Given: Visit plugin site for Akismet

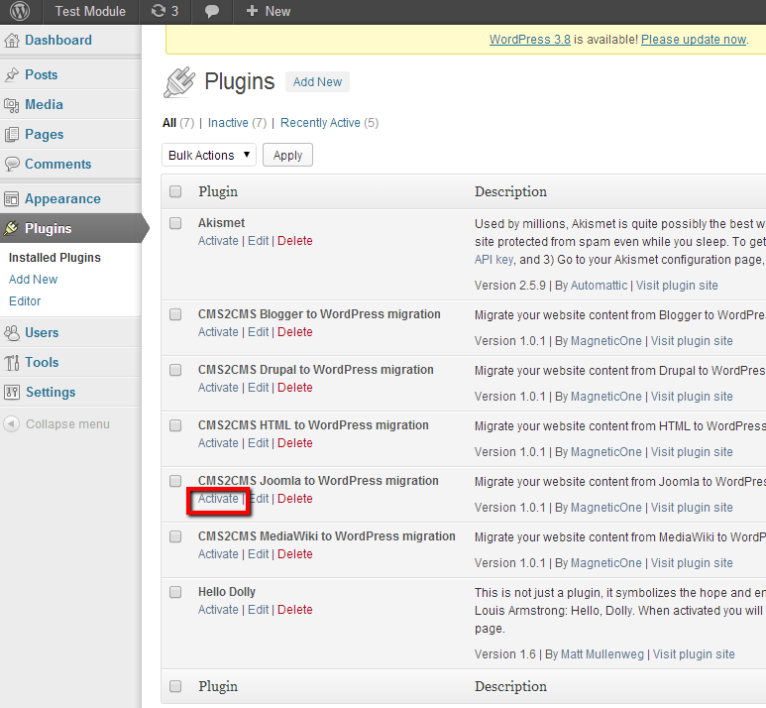Looking at the screenshot, I should [x=677, y=286].
